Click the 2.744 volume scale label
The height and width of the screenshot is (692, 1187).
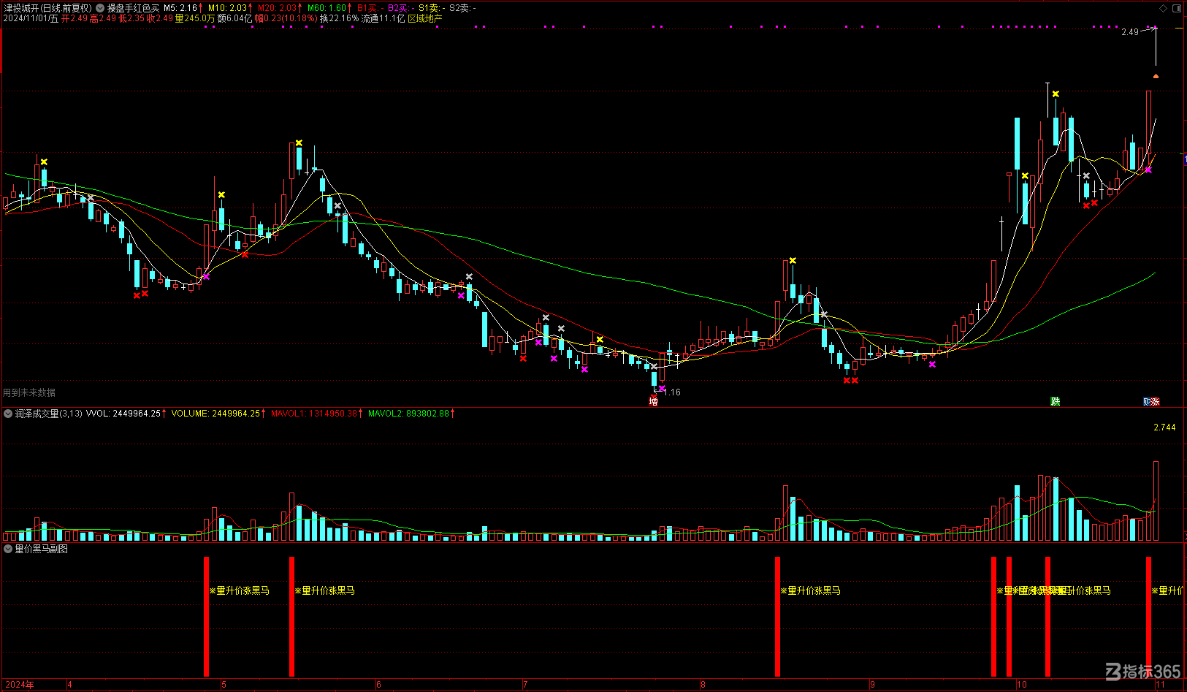coord(1164,427)
